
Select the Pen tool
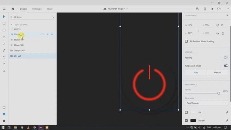tap(4, 51)
